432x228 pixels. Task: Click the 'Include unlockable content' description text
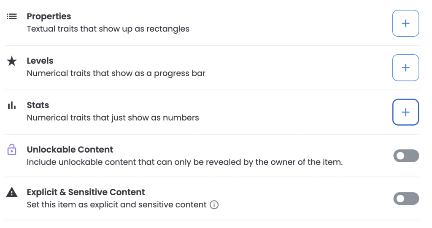185,162
